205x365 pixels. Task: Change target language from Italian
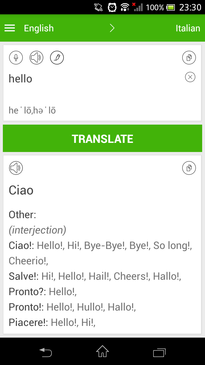coord(188,28)
